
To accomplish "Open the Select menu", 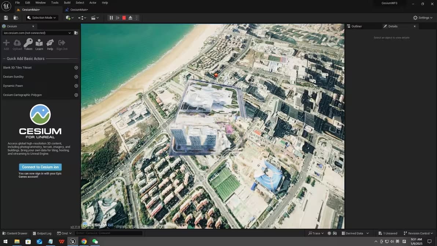I will coord(80,3).
